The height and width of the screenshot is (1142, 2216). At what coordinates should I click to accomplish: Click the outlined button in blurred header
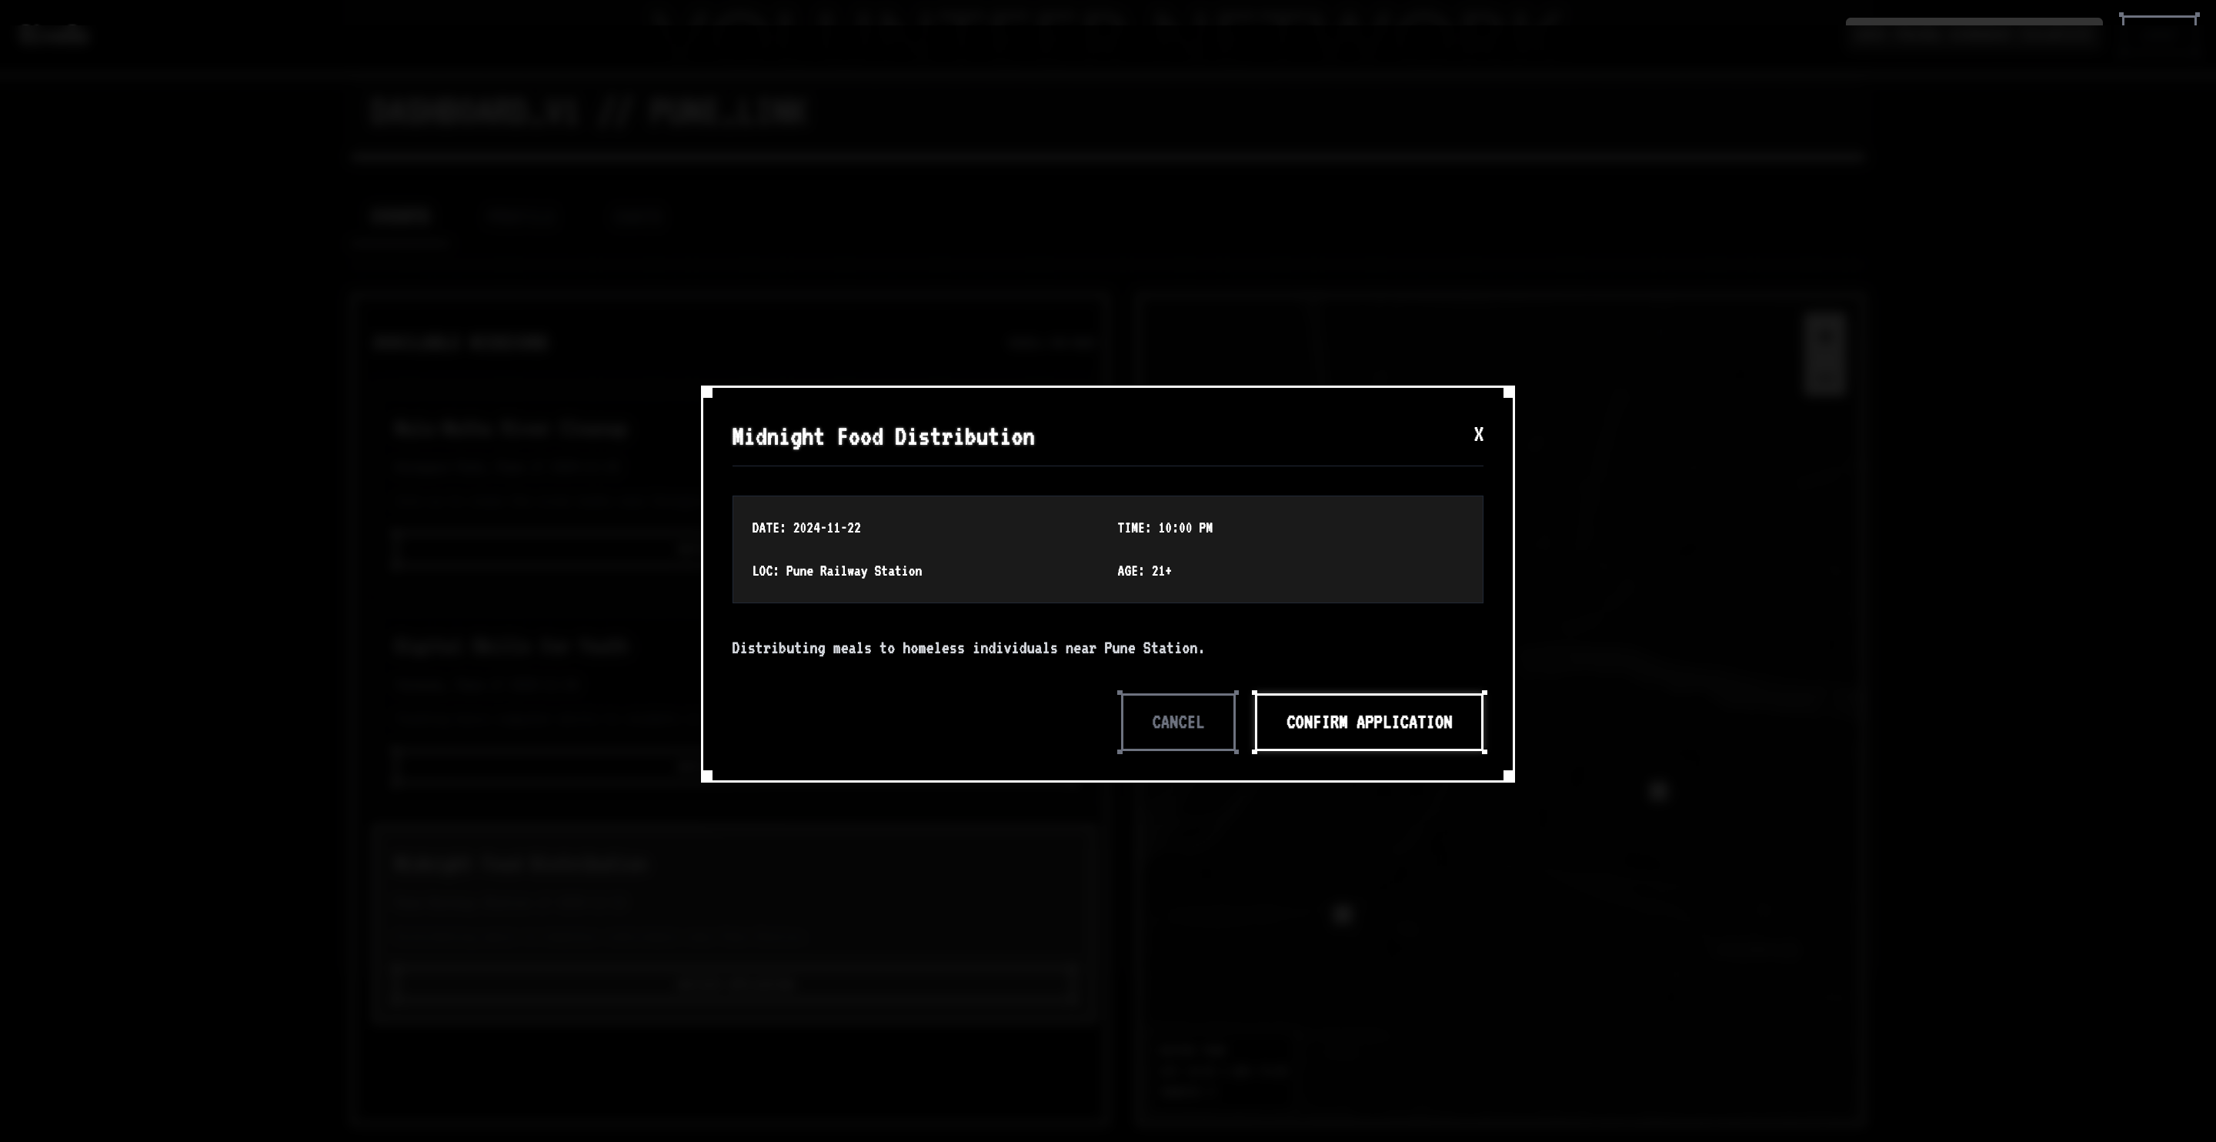coord(2159,35)
